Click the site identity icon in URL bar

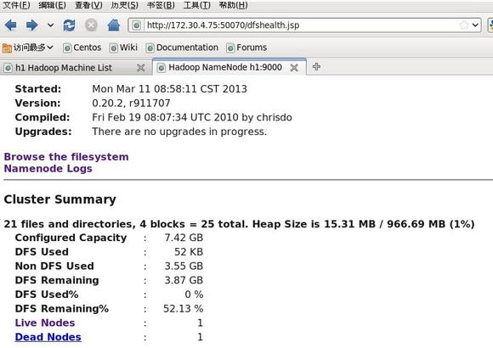point(137,25)
